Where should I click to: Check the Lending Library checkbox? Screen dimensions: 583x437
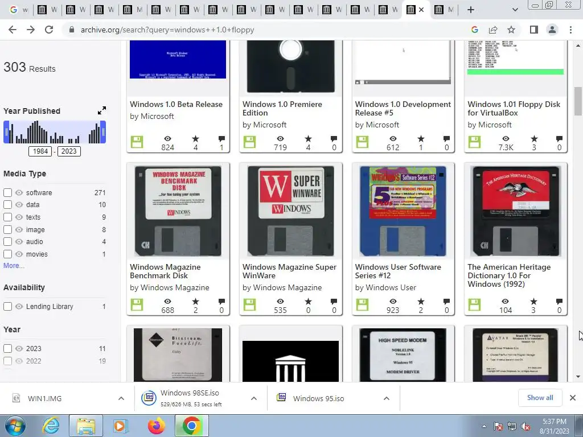[7, 307]
